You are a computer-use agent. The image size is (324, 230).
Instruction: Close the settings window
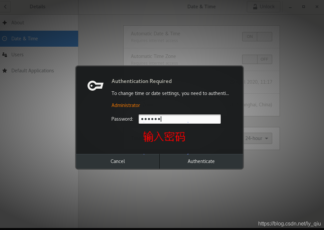point(317,7)
